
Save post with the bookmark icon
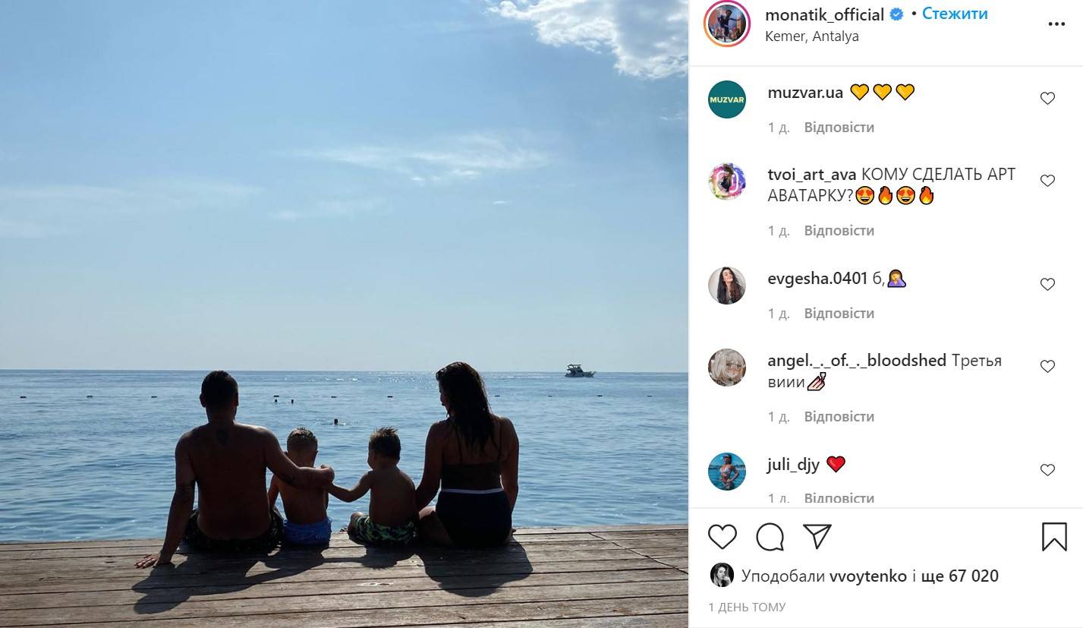1054,537
